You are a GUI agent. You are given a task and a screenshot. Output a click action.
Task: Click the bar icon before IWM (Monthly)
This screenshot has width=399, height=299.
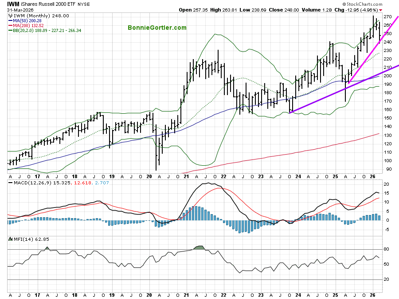pyautogui.click(x=10, y=15)
